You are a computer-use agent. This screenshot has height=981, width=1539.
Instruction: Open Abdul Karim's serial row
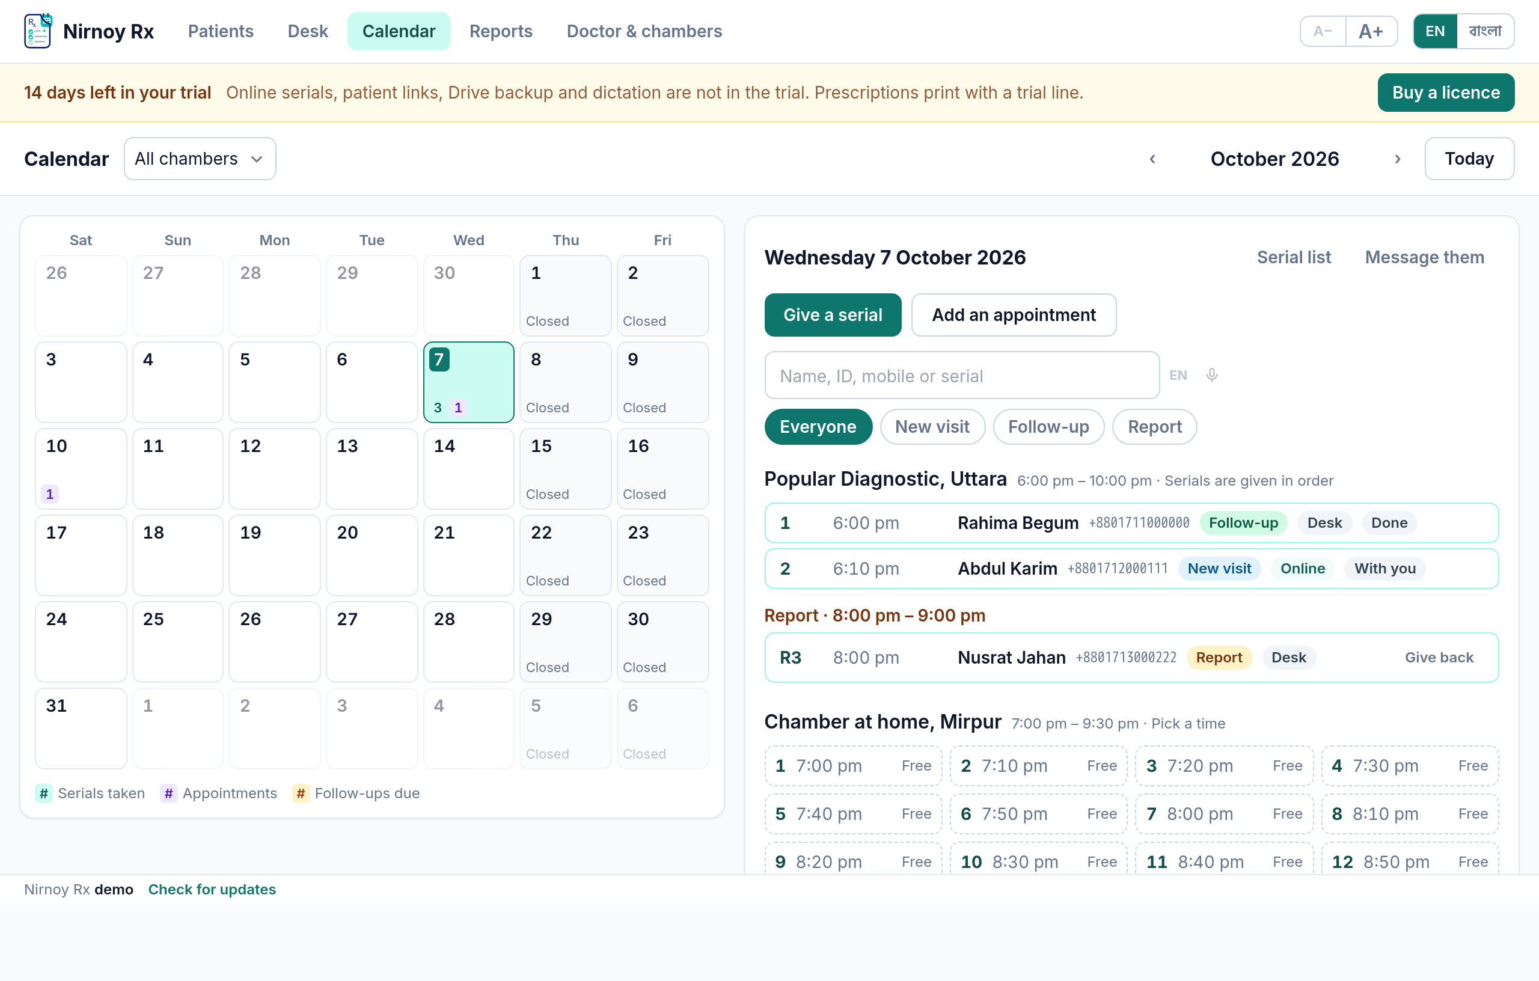click(x=1131, y=568)
